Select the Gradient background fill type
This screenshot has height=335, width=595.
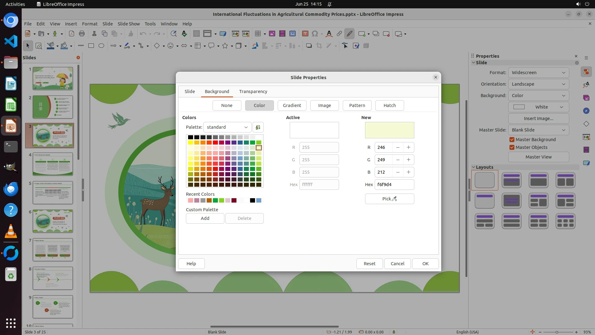(x=292, y=105)
